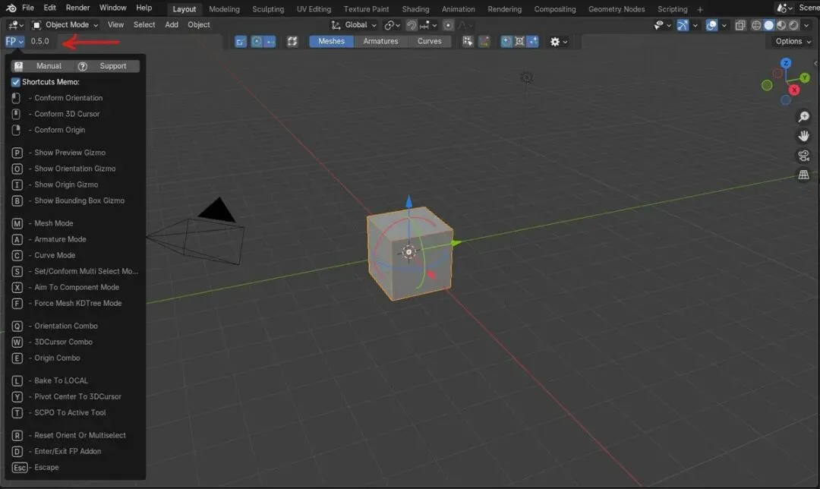Open the FP gear settings dropdown

point(559,41)
